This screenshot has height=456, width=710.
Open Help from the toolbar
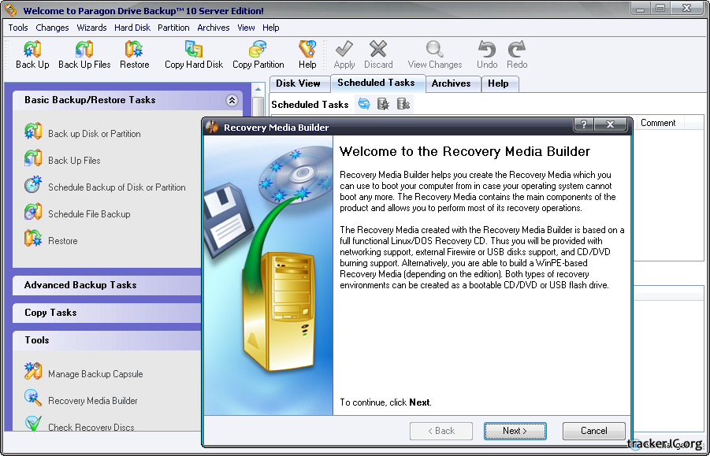(307, 55)
